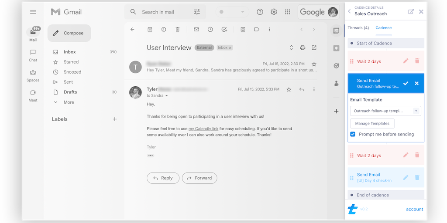
Task: Expand all messages in conversation
Action: [291, 47]
